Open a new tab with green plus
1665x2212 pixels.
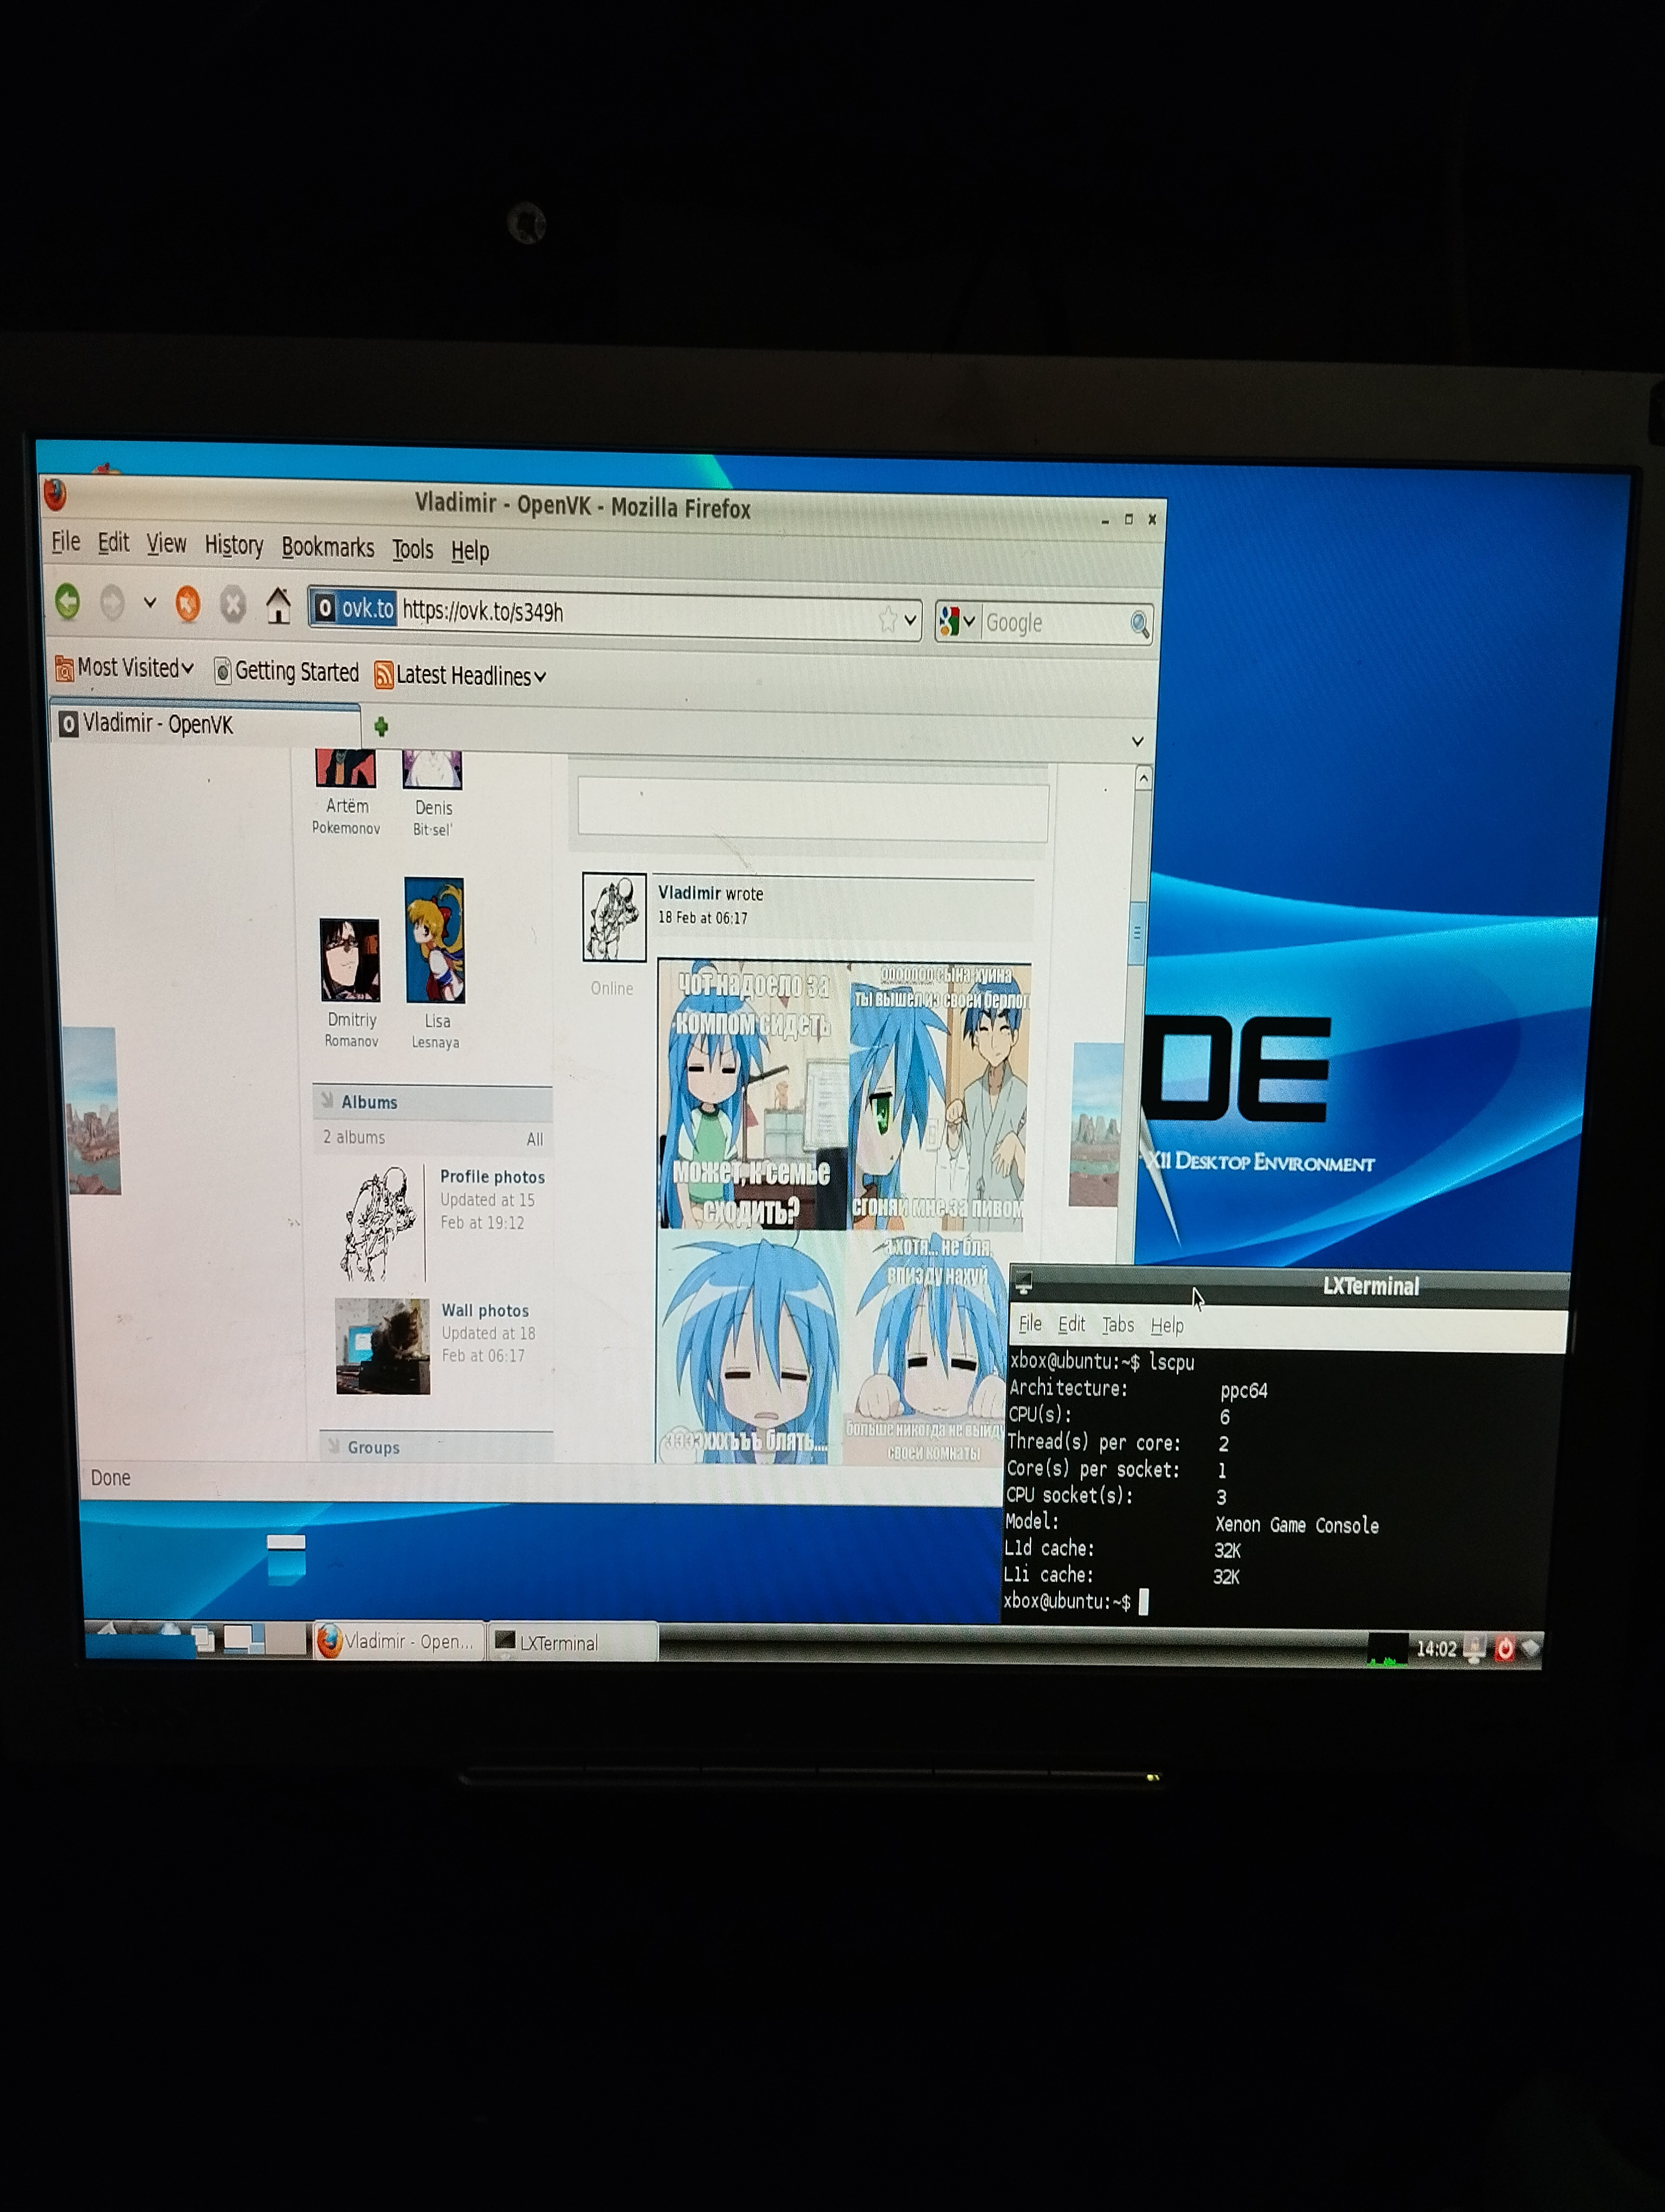click(381, 726)
